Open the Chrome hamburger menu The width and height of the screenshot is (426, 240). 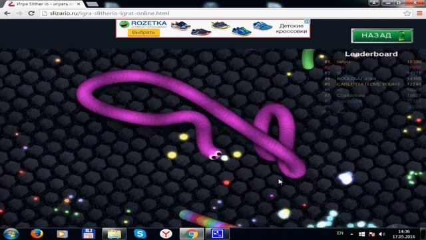(420, 13)
